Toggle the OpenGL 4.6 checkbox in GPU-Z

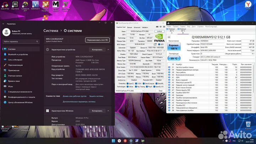pos(154,86)
